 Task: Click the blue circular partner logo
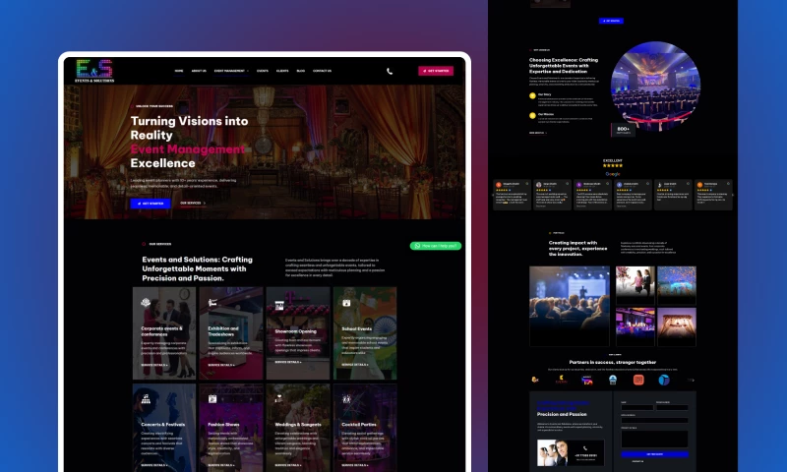click(x=664, y=380)
